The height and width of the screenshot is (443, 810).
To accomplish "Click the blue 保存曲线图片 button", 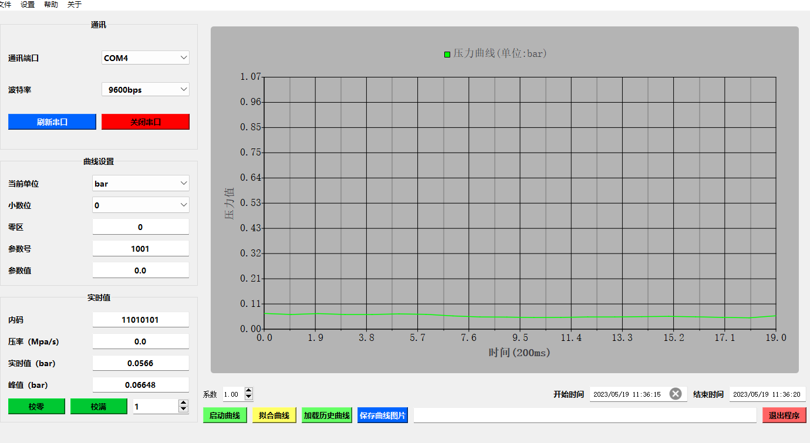I will tap(382, 415).
